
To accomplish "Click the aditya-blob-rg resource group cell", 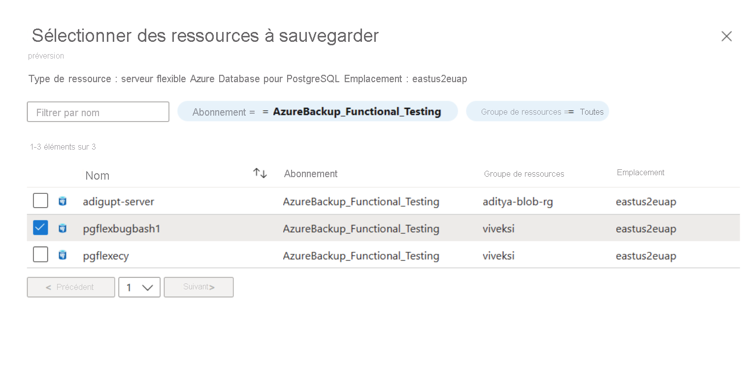I will (x=518, y=202).
